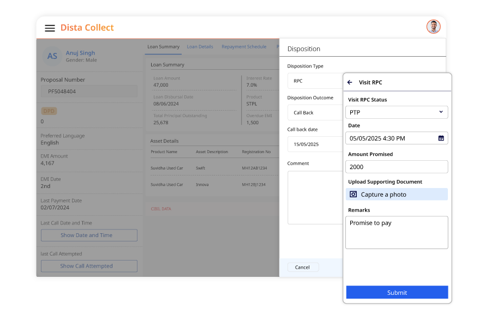Click the AS customer initials avatar
Screen dimensions: 491x327
52,56
